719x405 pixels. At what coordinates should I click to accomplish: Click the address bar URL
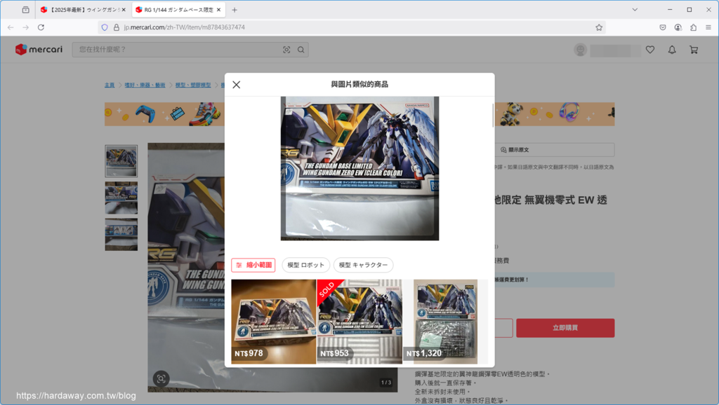tap(185, 27)
